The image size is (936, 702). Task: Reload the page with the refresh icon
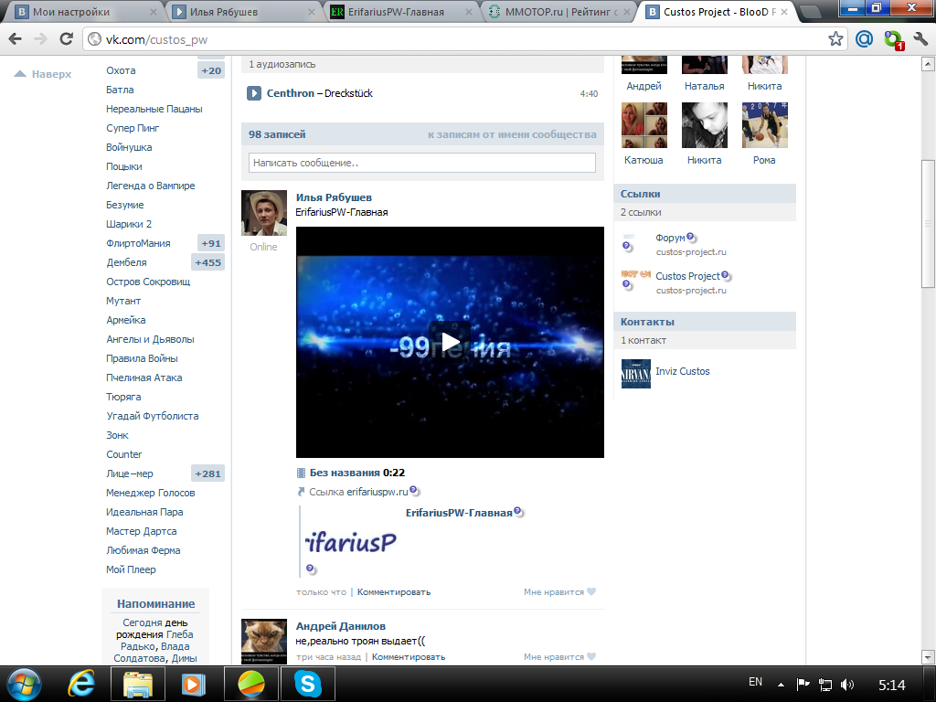pos(66,39)
